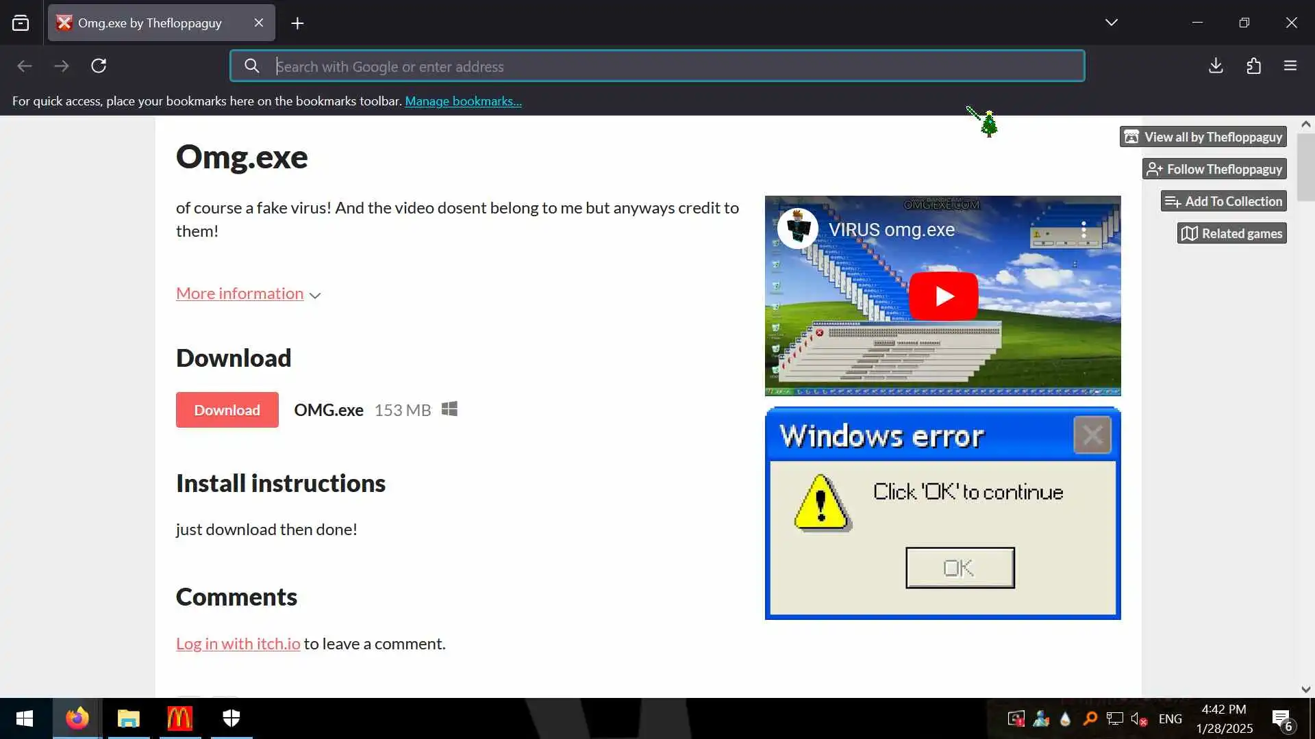1315x739 pixels.
Task: Click the reload page icon
Action: click(x=99, y=66)
